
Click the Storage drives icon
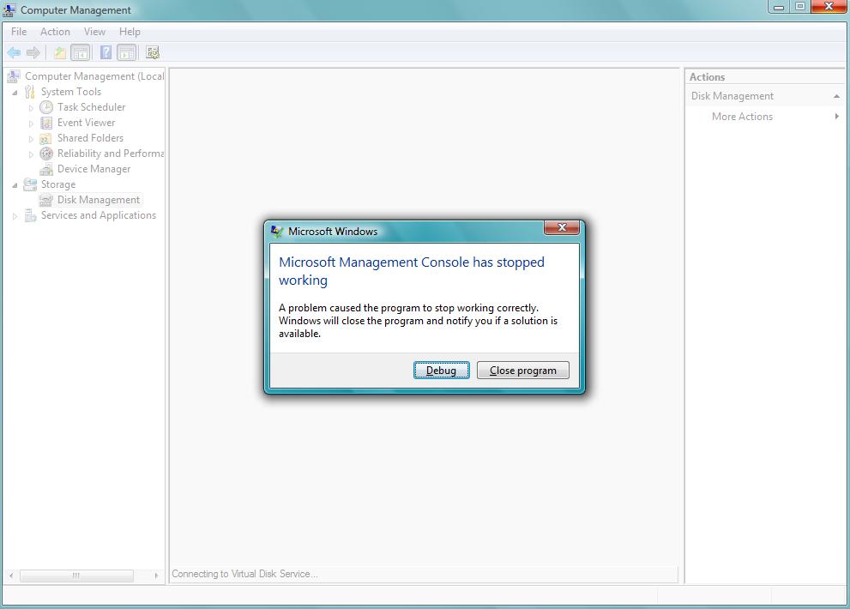click(30, 184)
